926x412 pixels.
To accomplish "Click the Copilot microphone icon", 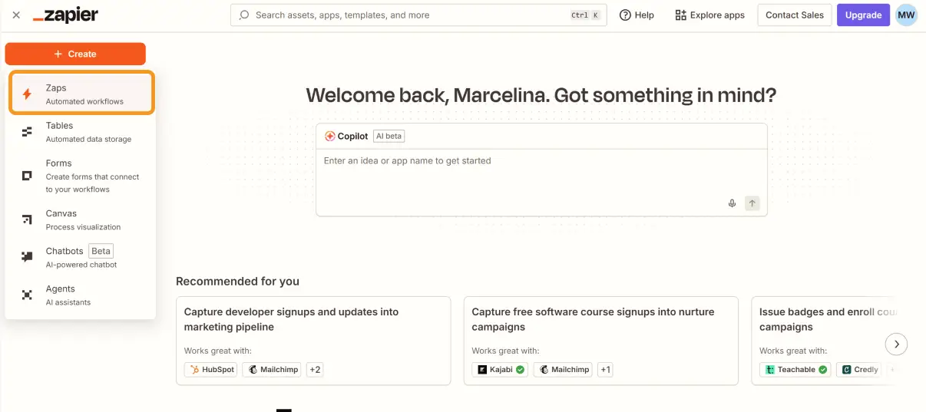I will 732,203.
